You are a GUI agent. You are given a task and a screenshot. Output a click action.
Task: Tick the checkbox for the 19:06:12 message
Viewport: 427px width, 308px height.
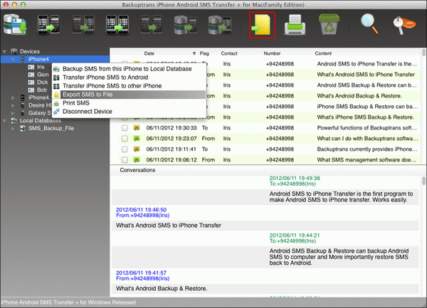coord(125,160)
